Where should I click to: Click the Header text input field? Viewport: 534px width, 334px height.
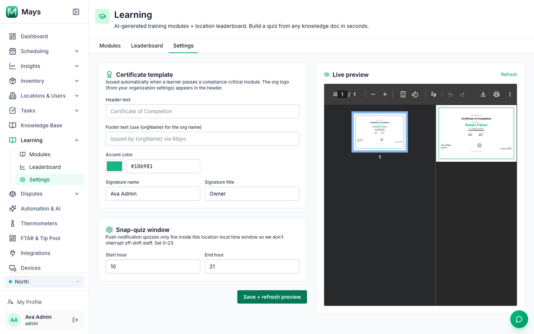pos(202,111)
